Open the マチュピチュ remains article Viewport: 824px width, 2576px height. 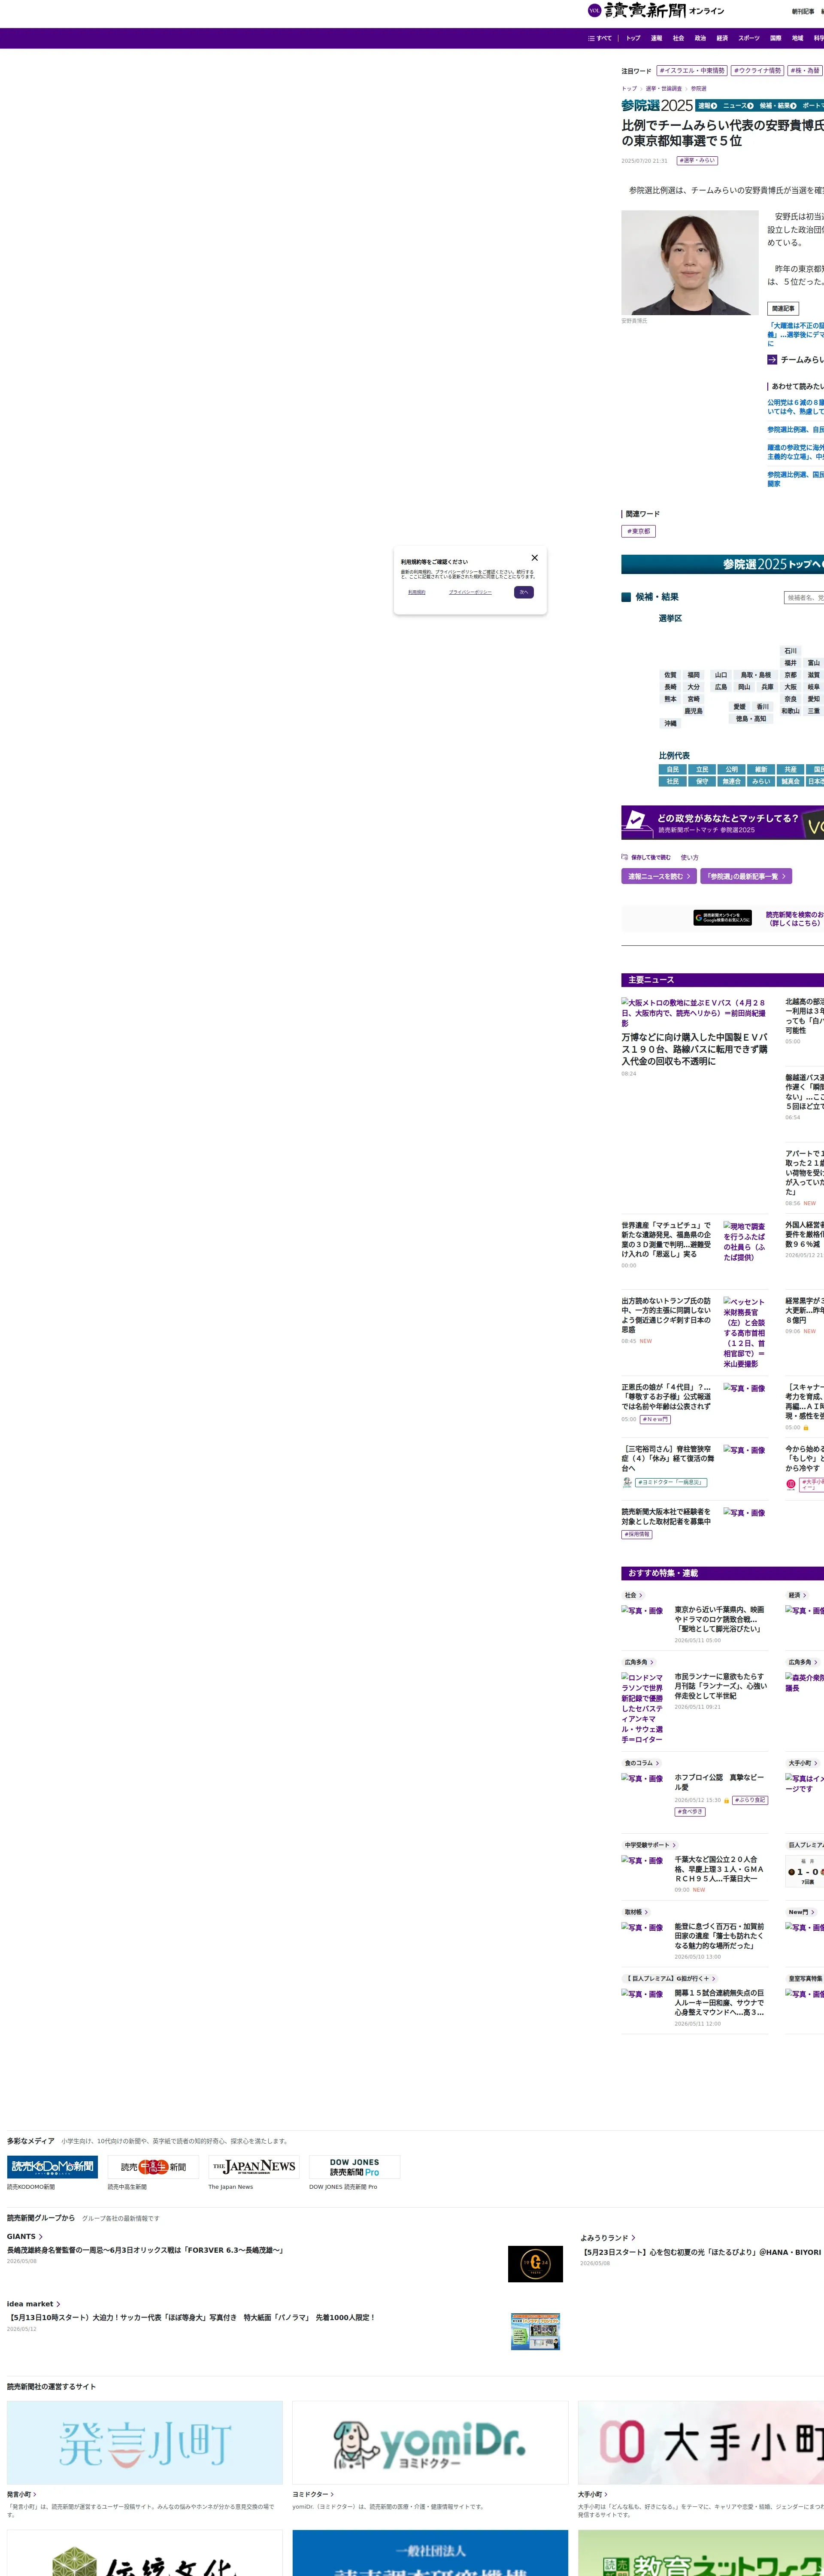[666, 1239]
